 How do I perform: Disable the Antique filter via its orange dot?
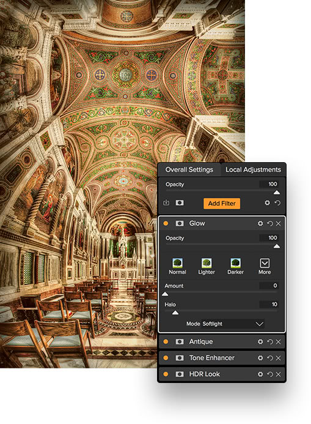pos(166,342)
